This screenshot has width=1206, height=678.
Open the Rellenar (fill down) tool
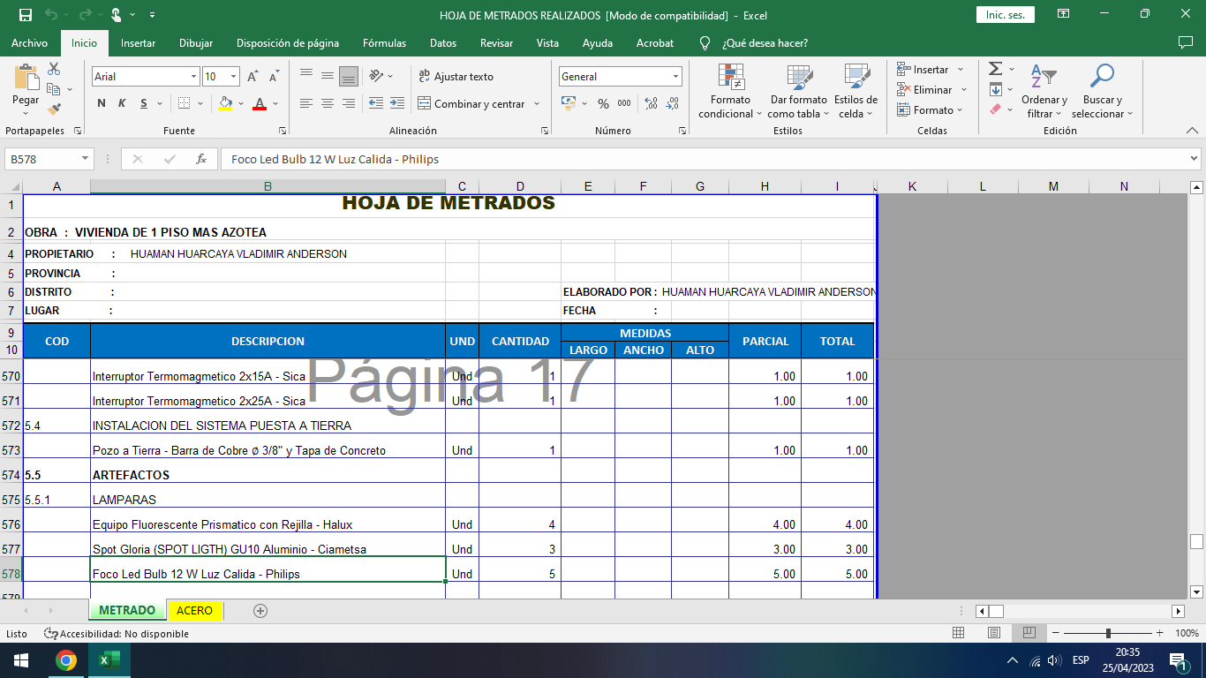(x=995, y=89)
